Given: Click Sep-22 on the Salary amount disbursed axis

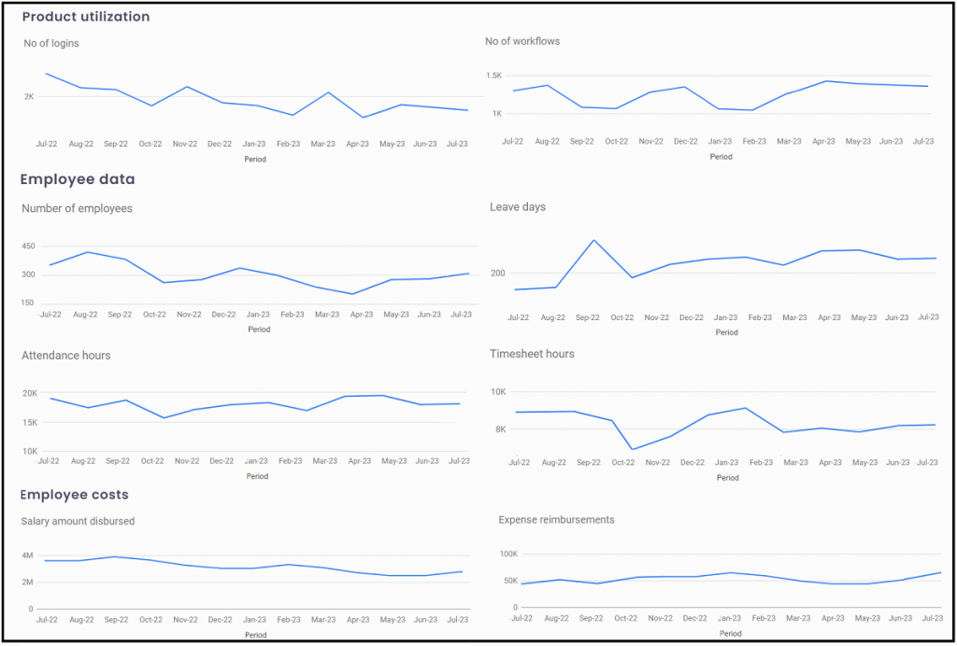Looking at the screenshot, I should (x=115, y=620).
